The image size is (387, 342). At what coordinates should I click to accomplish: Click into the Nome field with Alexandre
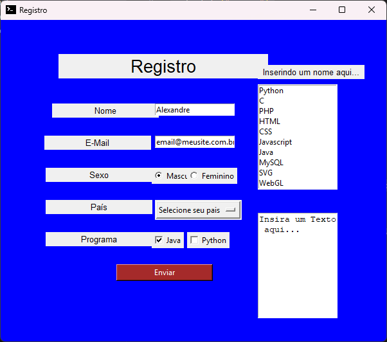(194, 110)
